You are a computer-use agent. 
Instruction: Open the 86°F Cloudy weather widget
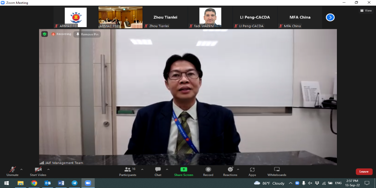point(269,183)
